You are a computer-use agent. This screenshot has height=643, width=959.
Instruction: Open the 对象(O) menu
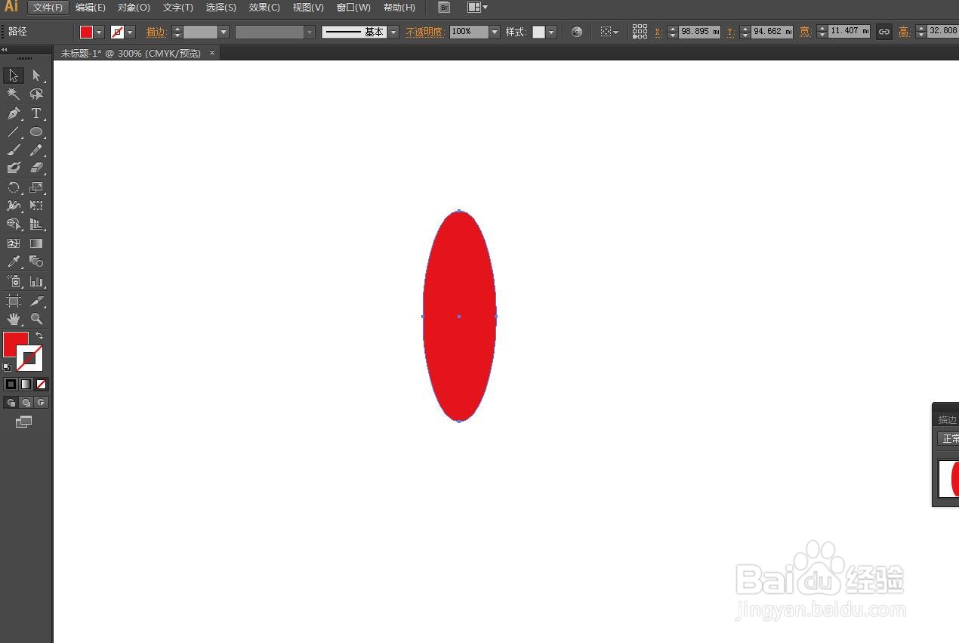134,8
